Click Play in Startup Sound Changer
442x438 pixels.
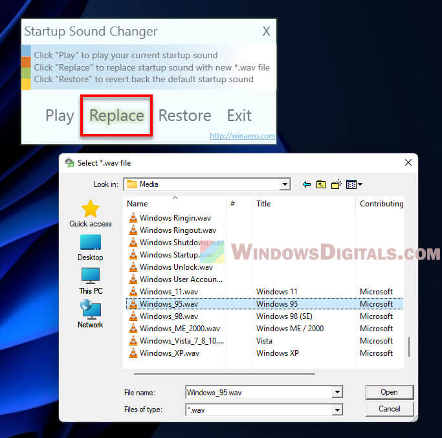pos(60,116)
